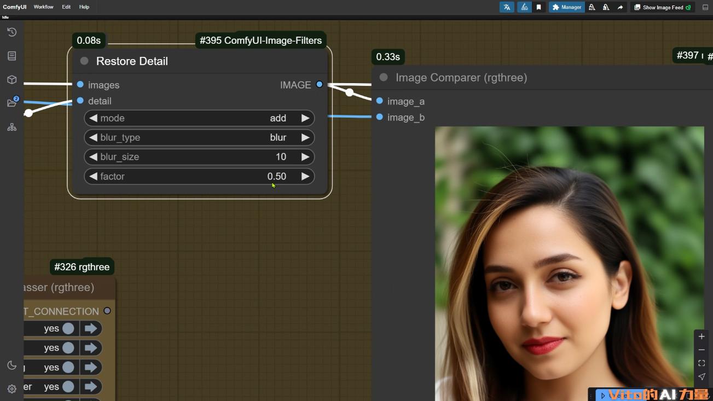
Task: Zoom out the canvas with minus
Action: (702, 350)
